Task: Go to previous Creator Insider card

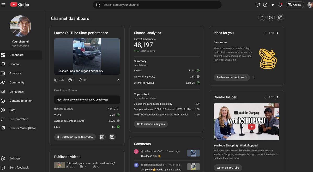Action: (x=265, y=97)
